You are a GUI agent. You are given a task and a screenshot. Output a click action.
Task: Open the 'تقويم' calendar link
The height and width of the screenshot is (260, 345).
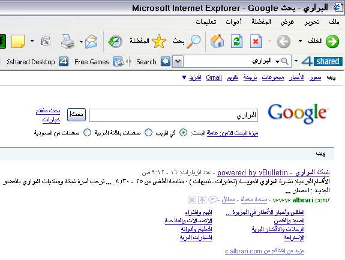pyautogui.click(x=233, y=77)
